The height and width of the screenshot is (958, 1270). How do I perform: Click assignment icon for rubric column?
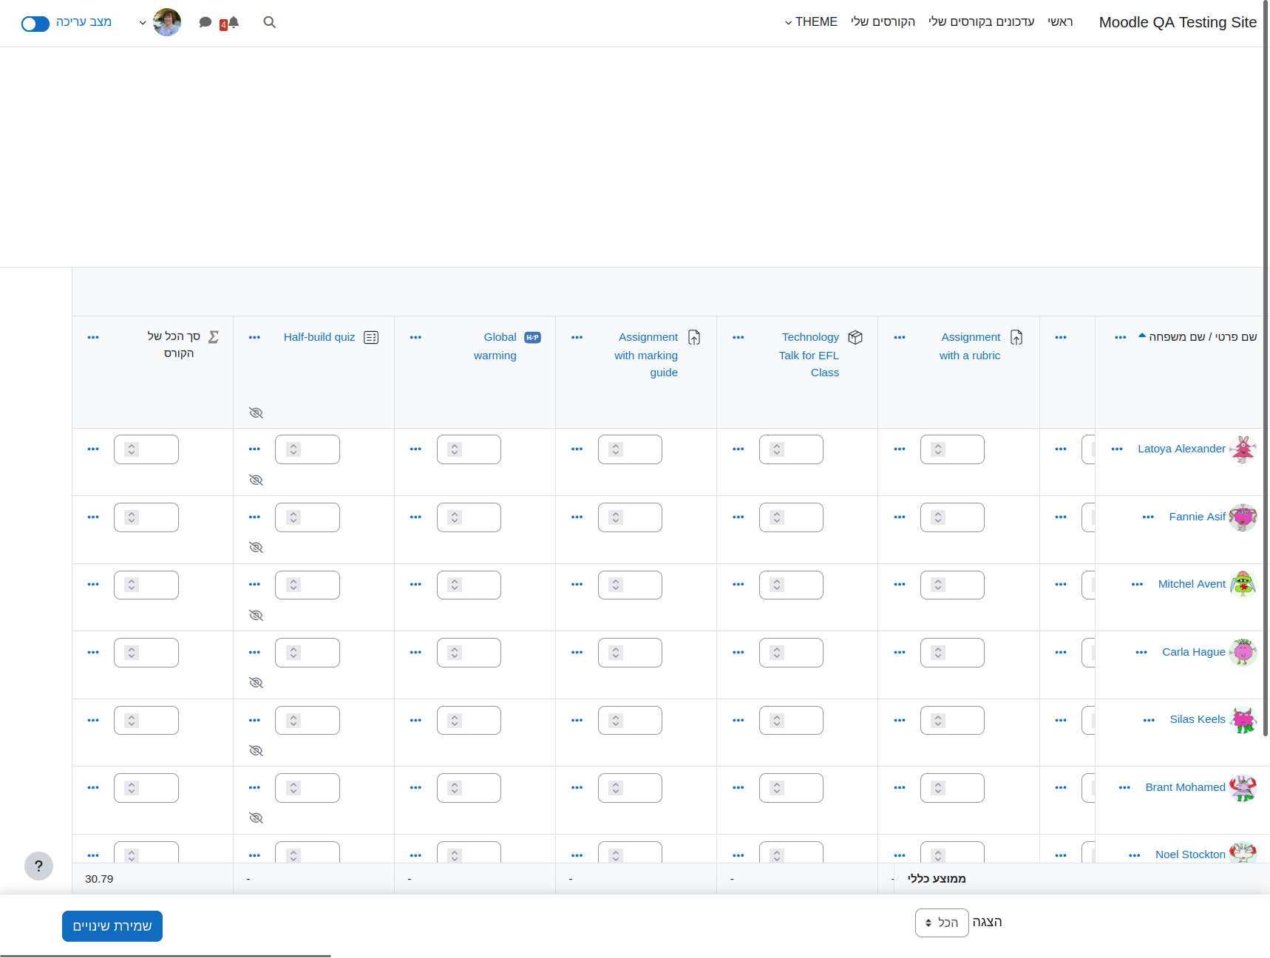pyautogui.click(x=1016, y=337)
